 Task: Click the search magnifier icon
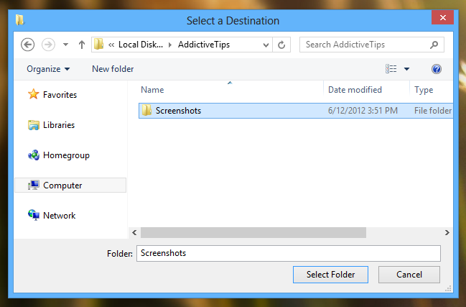[434, 45]
